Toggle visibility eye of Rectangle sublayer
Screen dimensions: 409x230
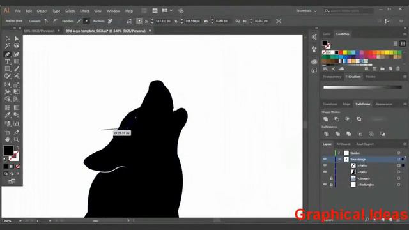325,185
